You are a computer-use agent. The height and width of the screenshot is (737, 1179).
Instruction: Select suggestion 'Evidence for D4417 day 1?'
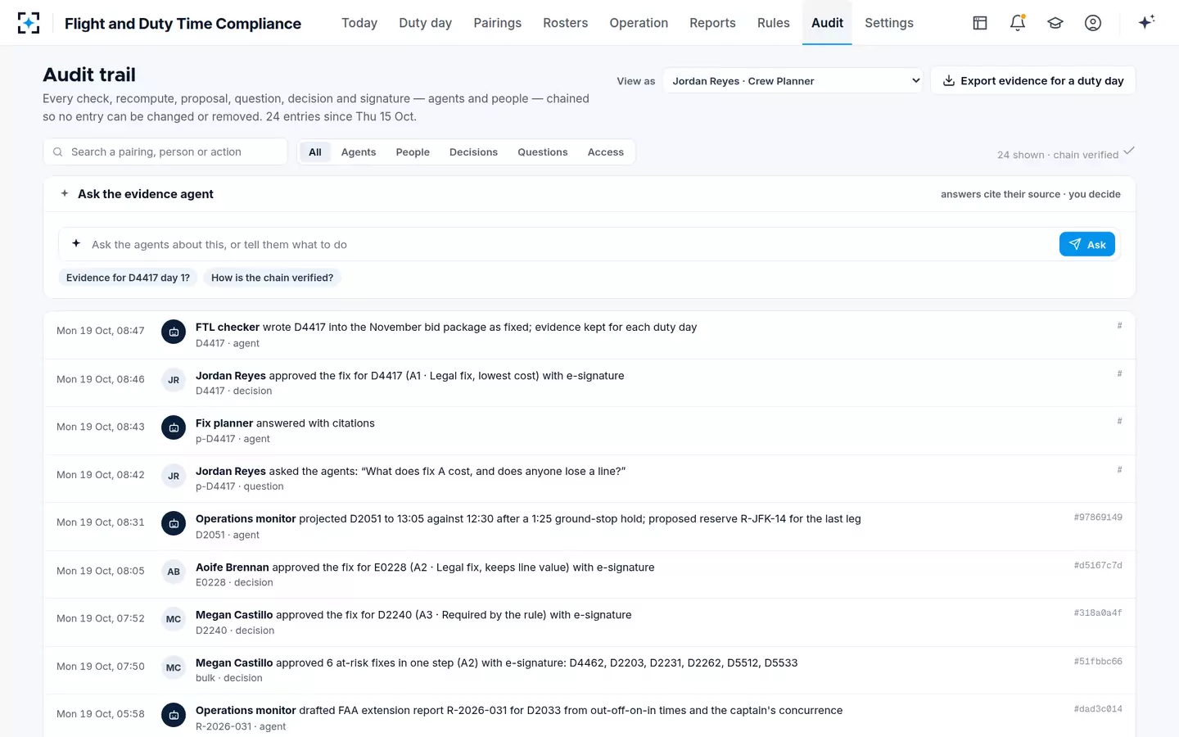tap(128, 278)
